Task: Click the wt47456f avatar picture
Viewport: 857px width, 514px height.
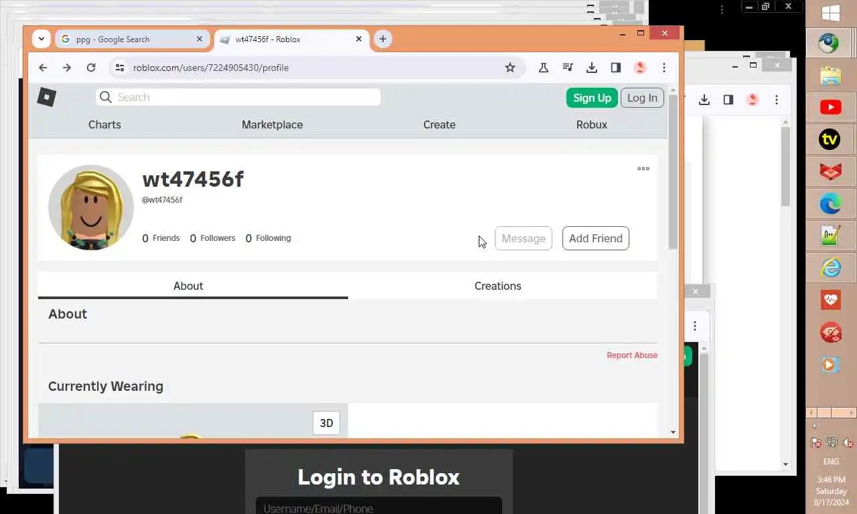Action: (x=91, y=207)
